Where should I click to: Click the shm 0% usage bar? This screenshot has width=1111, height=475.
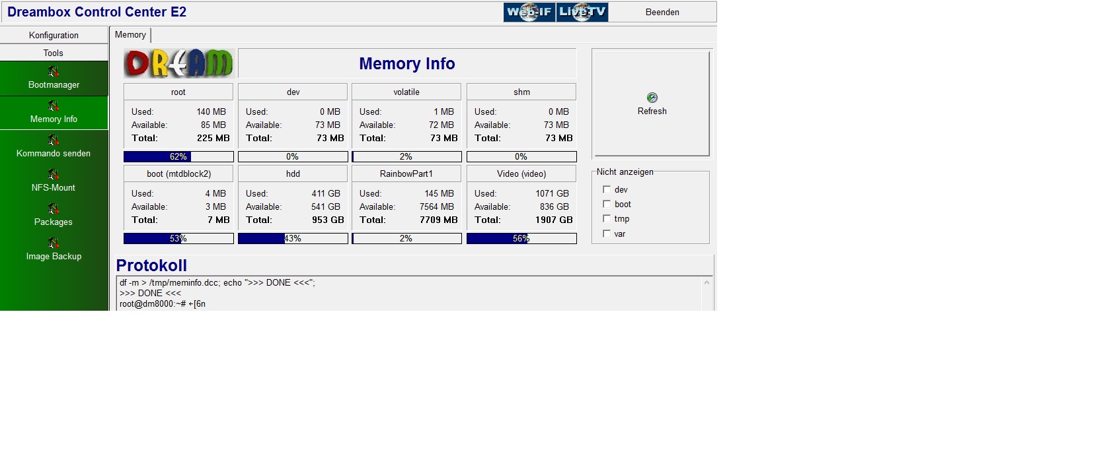pos(521,156)
